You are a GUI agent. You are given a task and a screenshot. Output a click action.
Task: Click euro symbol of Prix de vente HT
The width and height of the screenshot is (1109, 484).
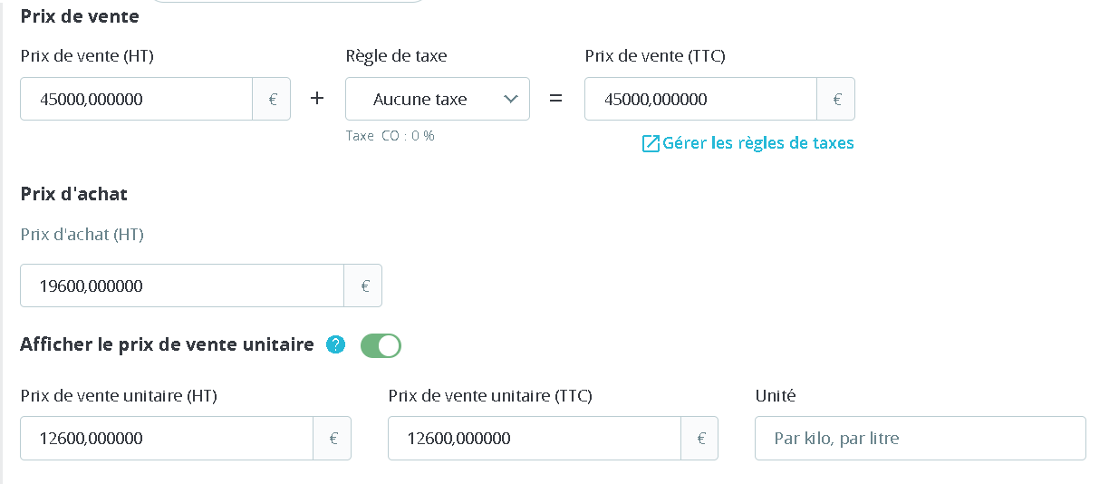272,100
